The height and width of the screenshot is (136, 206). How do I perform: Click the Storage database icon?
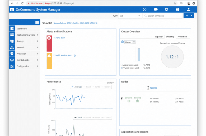[12, 41]
